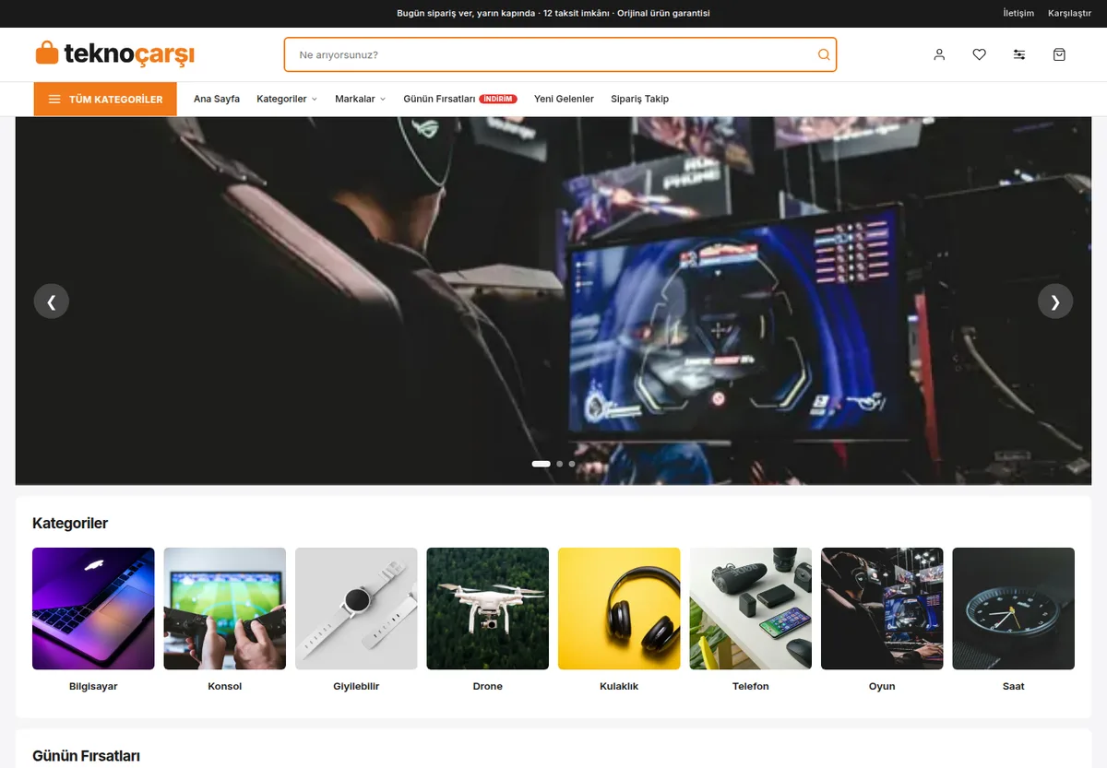Screen dimensions: 1107x768
Task: Click the Bilgisayar category label
Action: (x=93, y=686)
